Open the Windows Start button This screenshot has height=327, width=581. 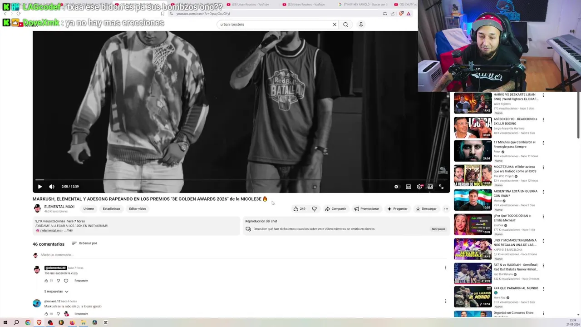click(5, 322)
